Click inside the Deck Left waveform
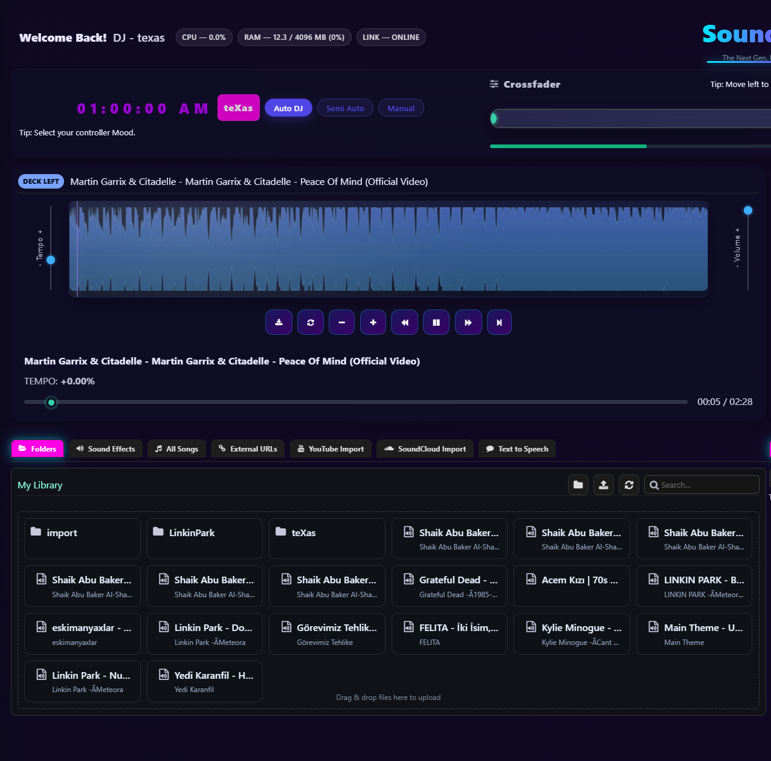The image size is (771, 761). tap(389, 248)
